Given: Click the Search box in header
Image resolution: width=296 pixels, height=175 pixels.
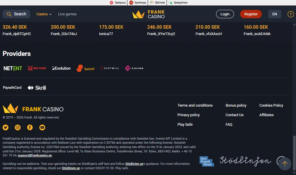Looking at the screenshot, I should click(16, 14).
